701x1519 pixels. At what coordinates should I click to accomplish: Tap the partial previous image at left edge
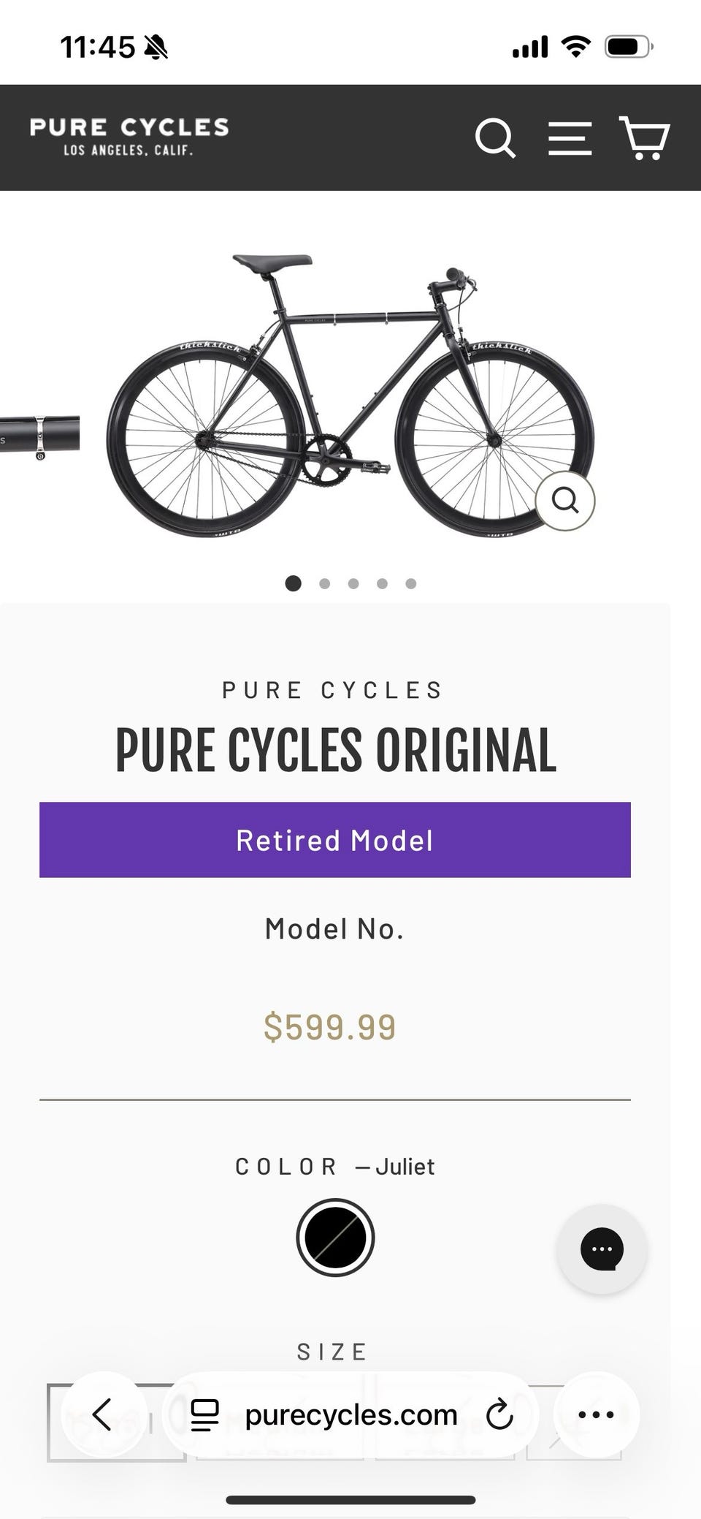[x=39, y=437]
